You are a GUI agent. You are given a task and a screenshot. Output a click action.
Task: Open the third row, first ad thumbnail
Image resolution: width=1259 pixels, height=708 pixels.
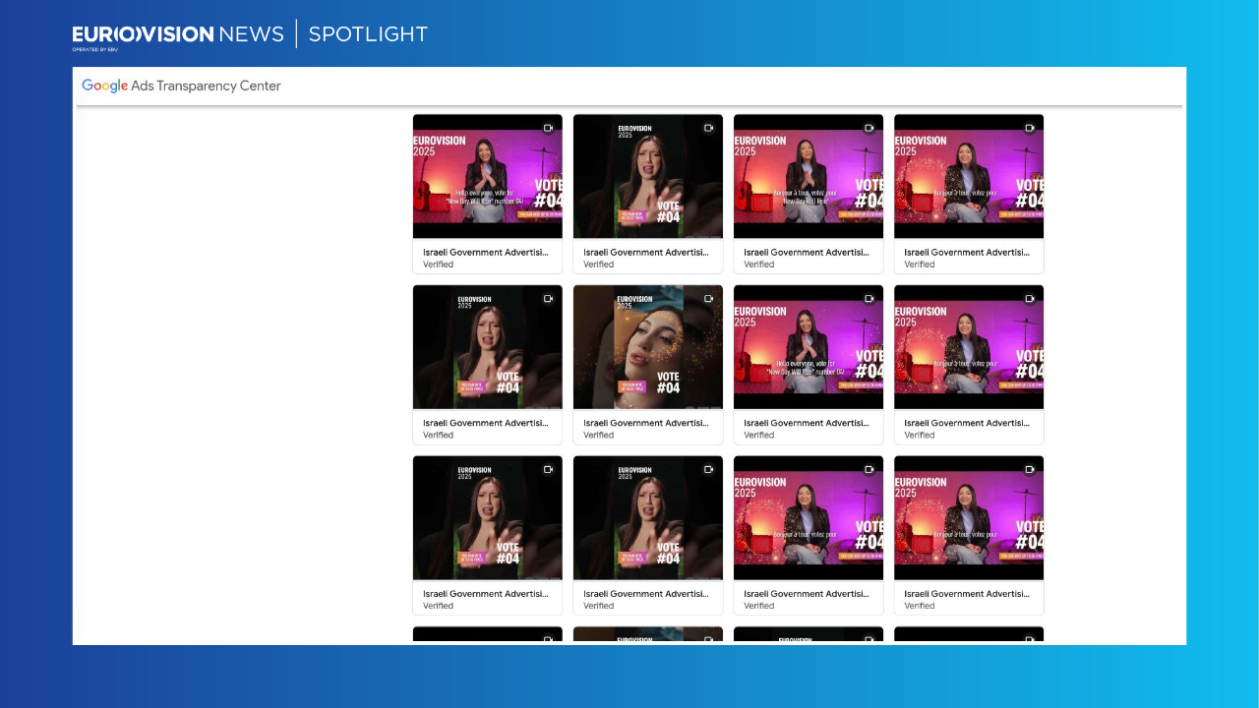click(488, 517)
